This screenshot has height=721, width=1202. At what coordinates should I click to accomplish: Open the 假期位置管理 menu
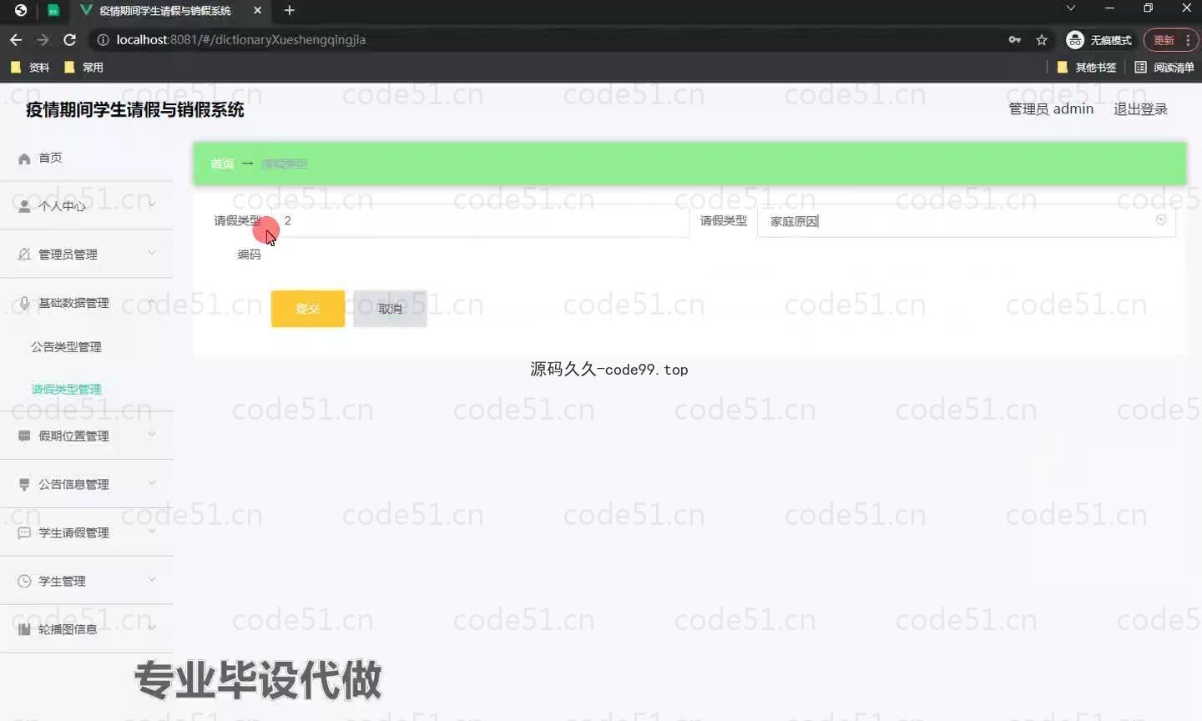[x=87, y=436]
